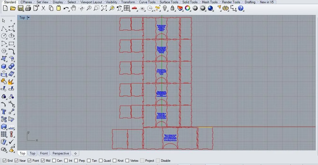This screenshot has height=165, width=318.
Task: Switch to the Front viewport tab
Action: coord(44,153)
